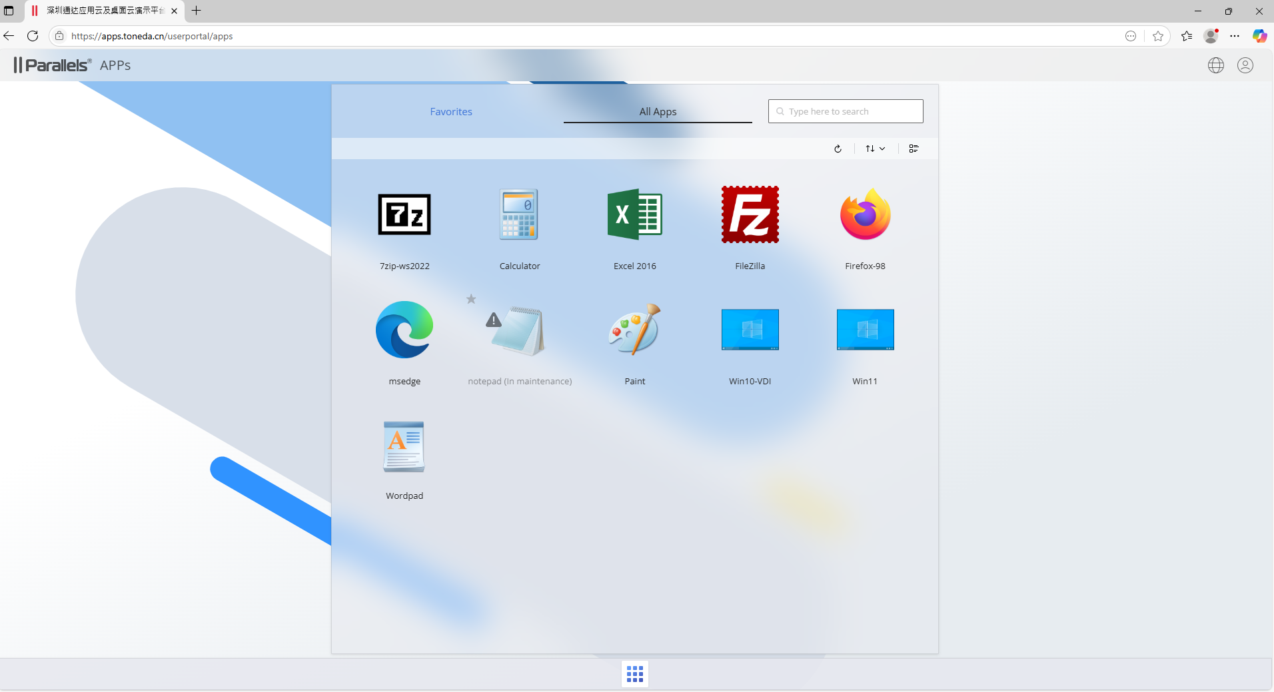Image resolution: width=1274 pixels, height=692 pixels.
Task: Open the Paint application
Action: pyautogui.click(x=634, y=330)
